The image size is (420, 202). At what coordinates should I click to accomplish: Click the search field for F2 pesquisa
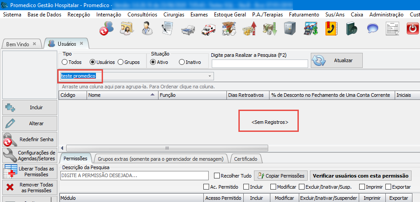tap(259, 63)
